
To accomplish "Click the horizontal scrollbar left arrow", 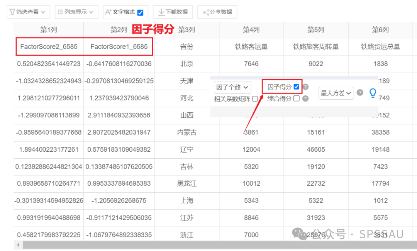I will (18, 245).
